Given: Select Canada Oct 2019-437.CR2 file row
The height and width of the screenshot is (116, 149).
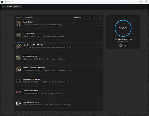Looking at the screenshot, I should point(59,82).
